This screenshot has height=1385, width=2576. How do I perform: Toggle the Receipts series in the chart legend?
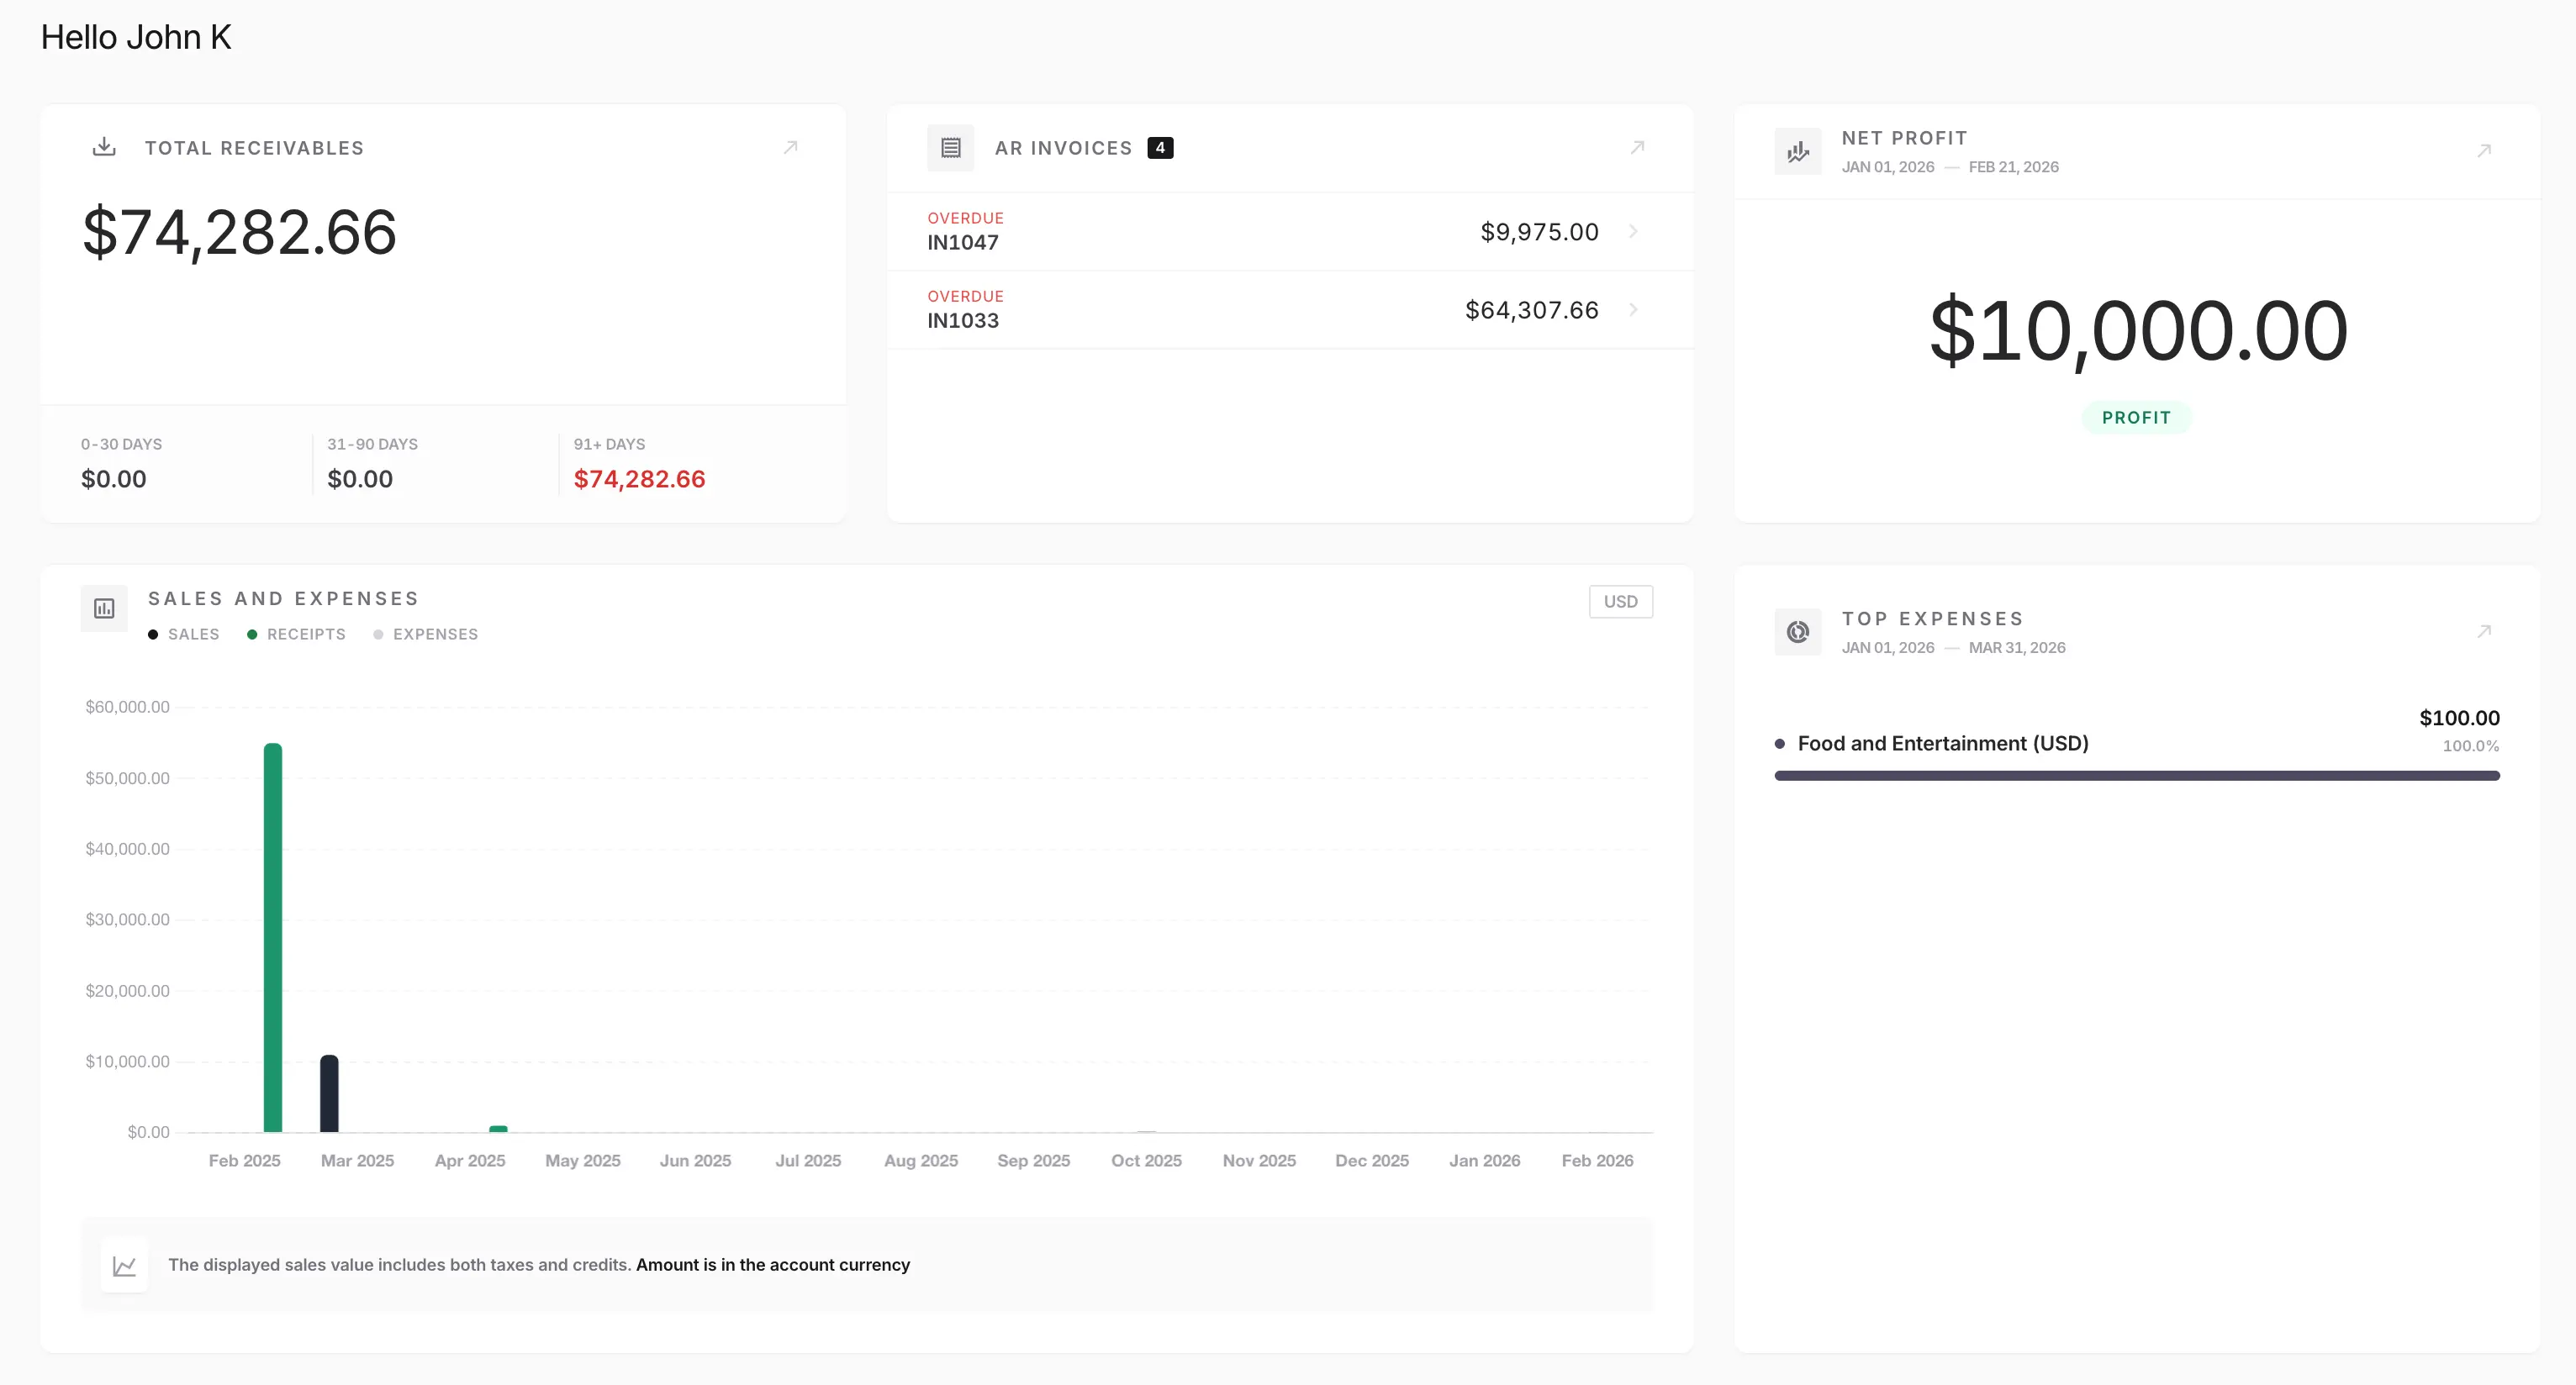(x=296, y=634)
